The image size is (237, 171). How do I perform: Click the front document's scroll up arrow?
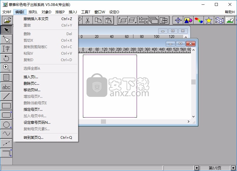click(194, 50)
